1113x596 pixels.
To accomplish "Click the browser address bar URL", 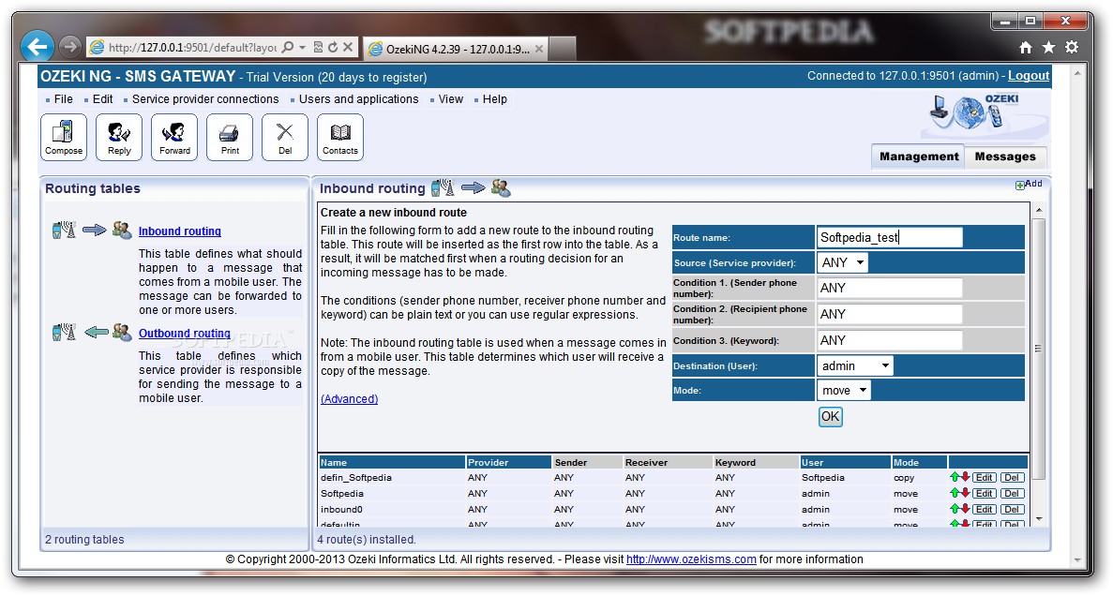I will point(192,48).
